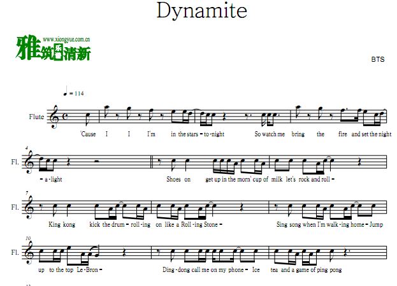
Task: Click measure number 10
Action: pyautogui.click(x=28, y=238)
